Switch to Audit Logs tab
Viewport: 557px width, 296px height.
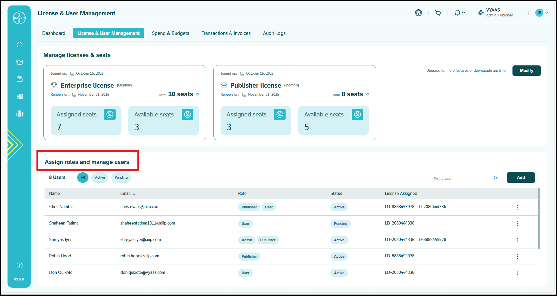[274, 33]
